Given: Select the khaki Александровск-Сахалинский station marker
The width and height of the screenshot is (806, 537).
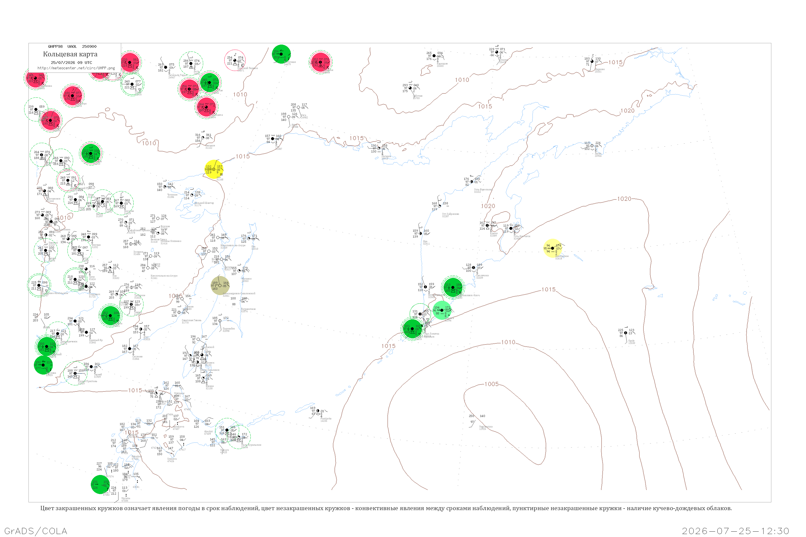Looking at the screenshot, I should pos(220,286).
